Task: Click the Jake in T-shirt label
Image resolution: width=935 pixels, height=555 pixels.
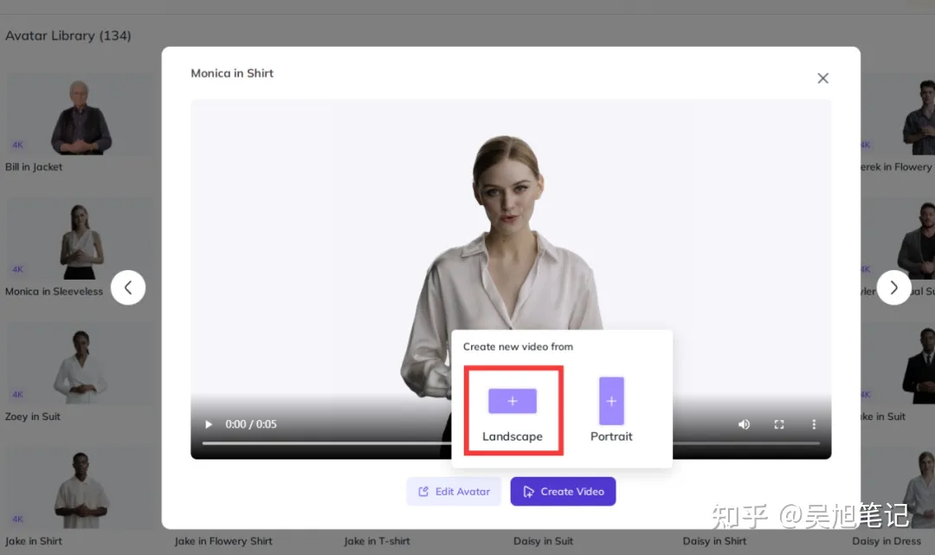Action: 377,541
